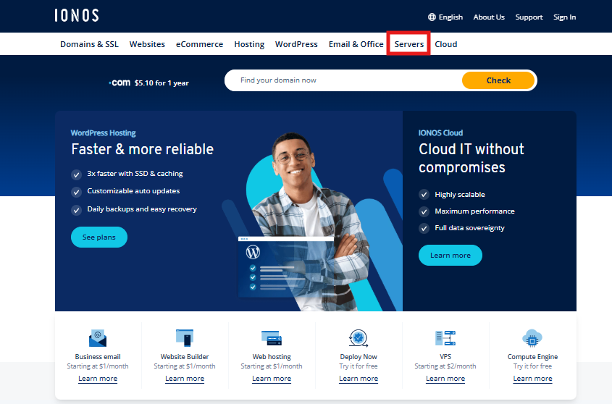Click the orange Check button
Image resolution: width=612 pixels, height=404 pixels.
pos(498,80)
